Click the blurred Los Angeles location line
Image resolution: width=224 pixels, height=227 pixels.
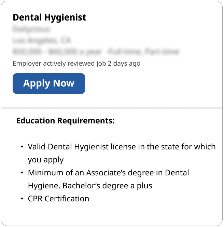pos(42,40)
